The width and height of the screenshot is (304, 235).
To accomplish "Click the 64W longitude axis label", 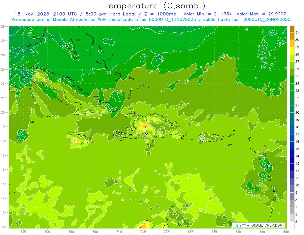I will 238,231.
